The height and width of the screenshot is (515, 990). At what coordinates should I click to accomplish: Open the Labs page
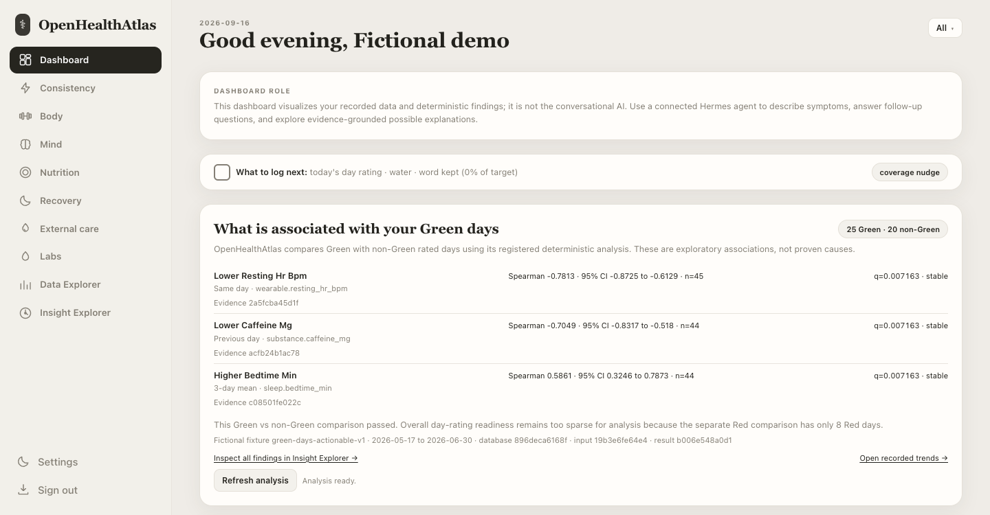[x=85, y=256]
